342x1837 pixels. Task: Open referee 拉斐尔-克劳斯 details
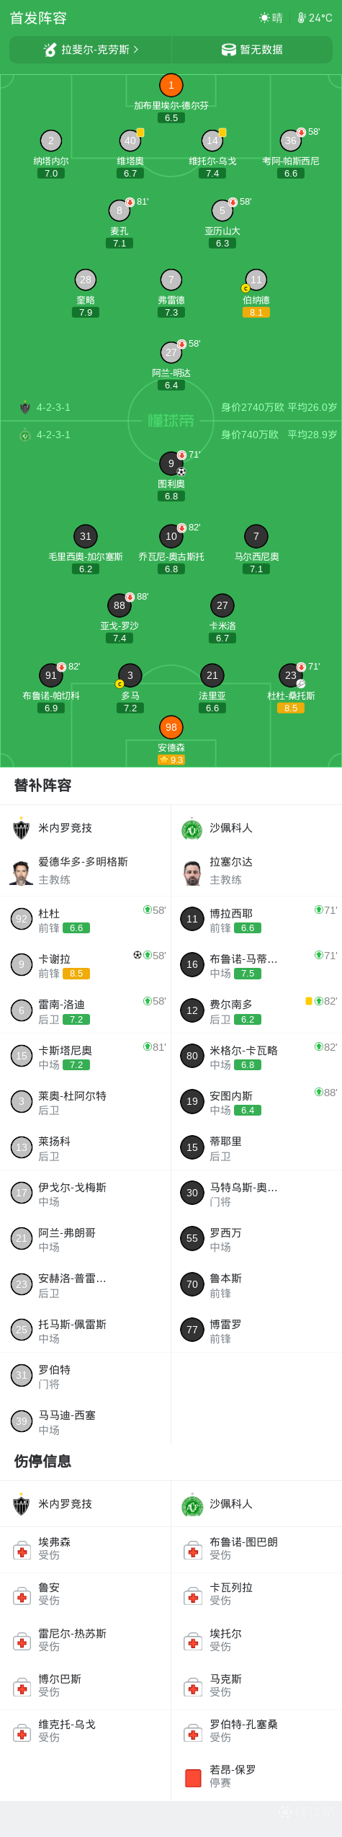(x=91, y=50)
